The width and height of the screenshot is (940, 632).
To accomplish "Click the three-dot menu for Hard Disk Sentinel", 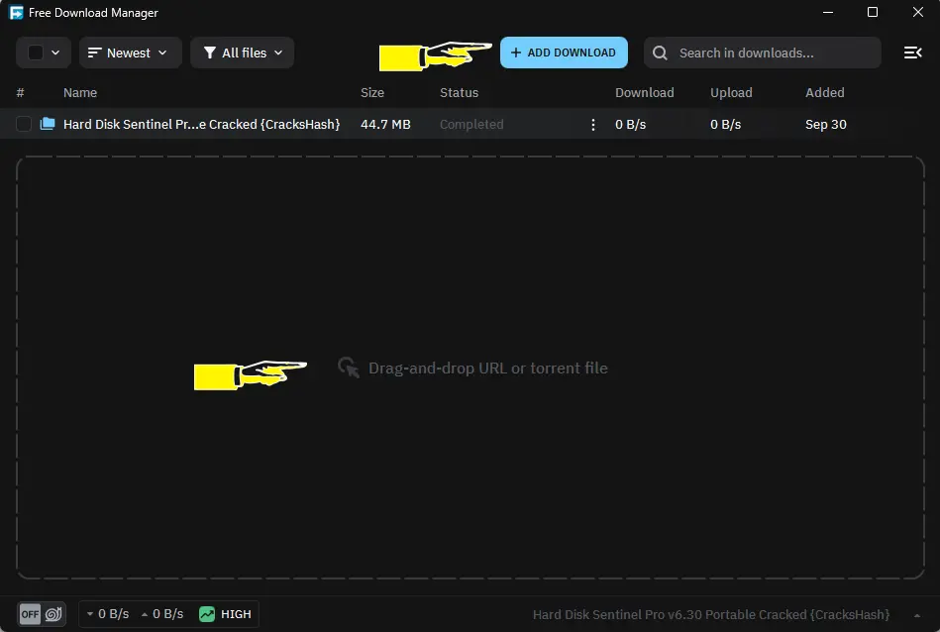I will (593, 125).
